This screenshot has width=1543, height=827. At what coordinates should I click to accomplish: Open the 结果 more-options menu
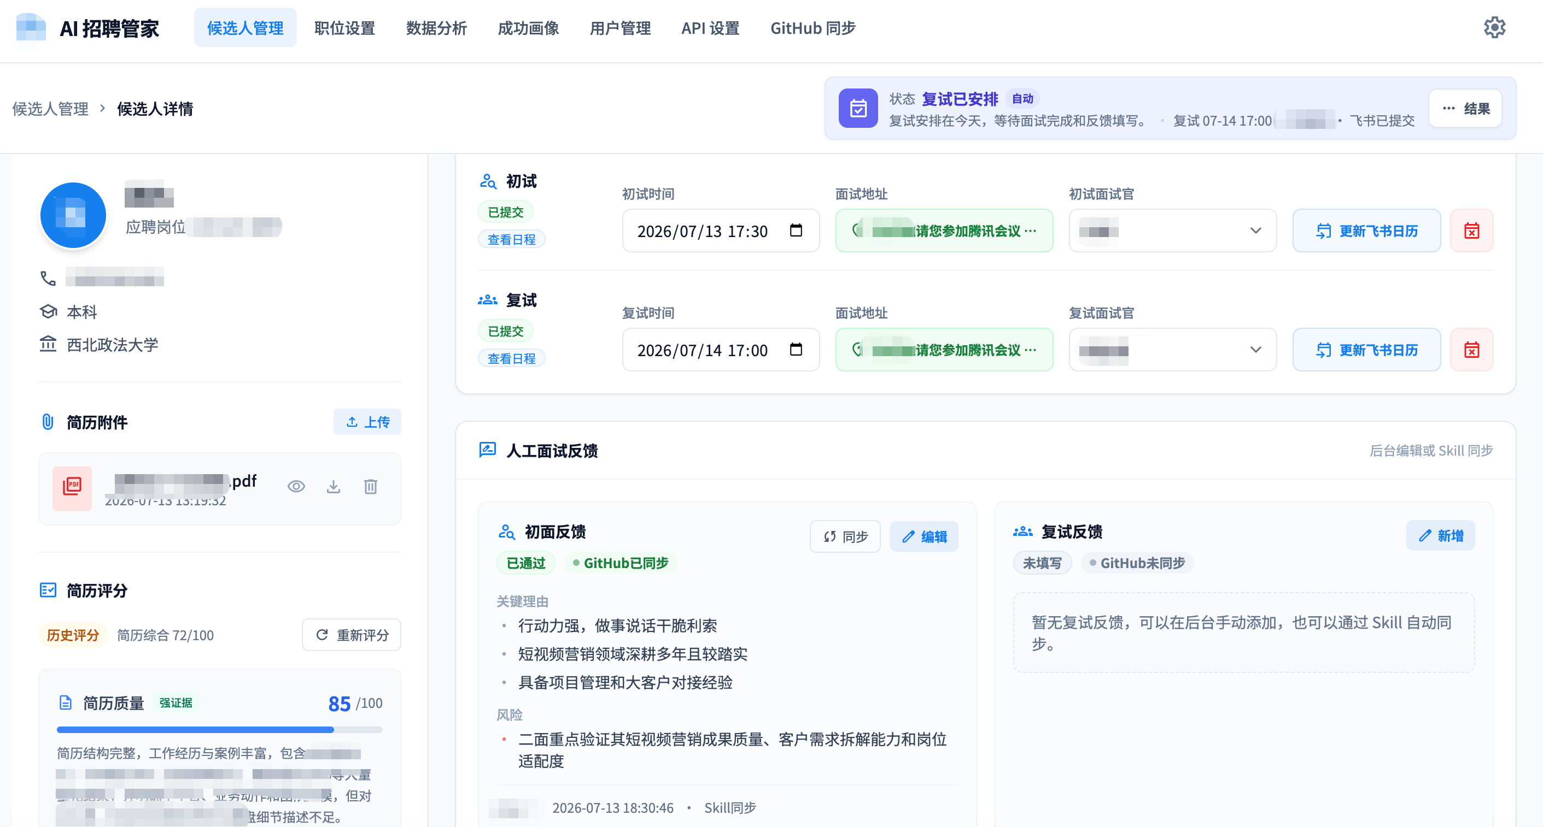point(1464,108)
